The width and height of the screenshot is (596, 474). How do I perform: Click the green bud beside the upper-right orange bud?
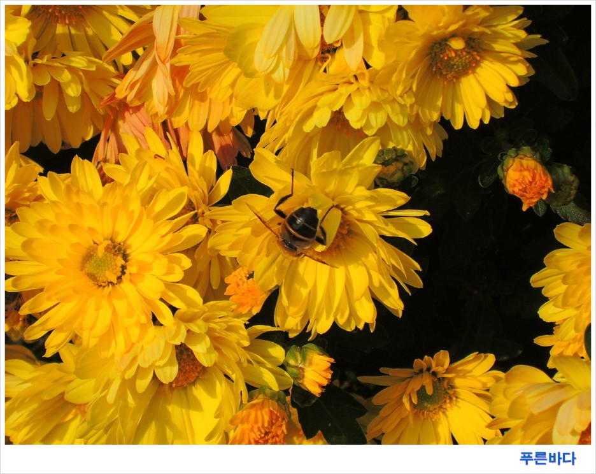563,183
